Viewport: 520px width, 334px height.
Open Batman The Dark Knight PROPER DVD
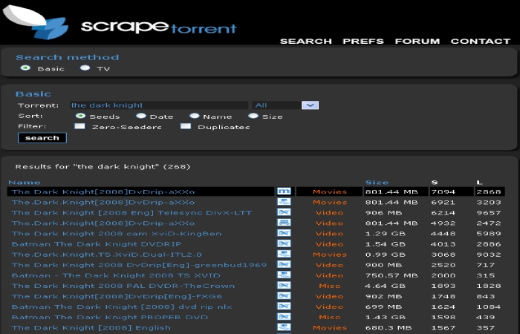coord(110,318)
